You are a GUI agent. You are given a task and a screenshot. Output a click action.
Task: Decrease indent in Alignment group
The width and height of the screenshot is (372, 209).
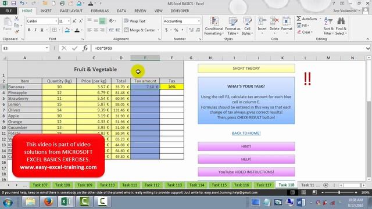pyautogui.click(x=111, y=30)
